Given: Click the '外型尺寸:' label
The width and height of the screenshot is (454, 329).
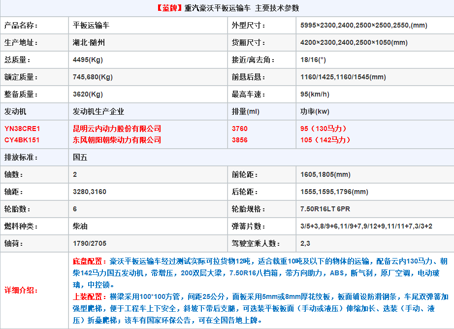Looking at the screenshot, I should click(249, 26).
